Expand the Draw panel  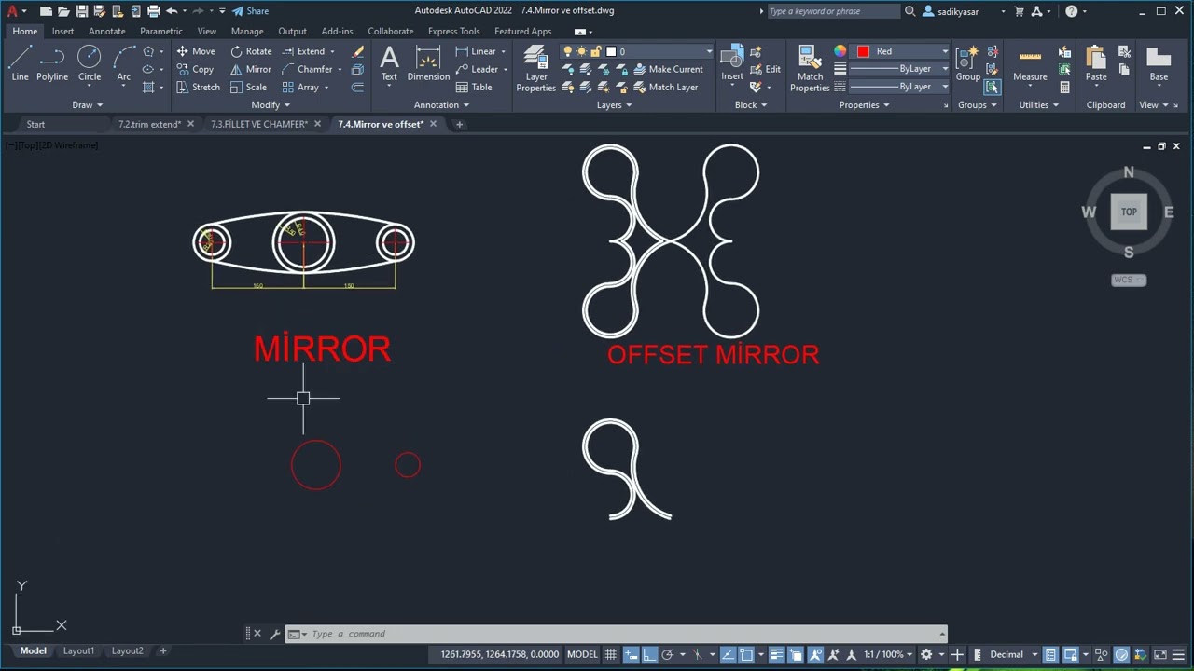(88, 105)
